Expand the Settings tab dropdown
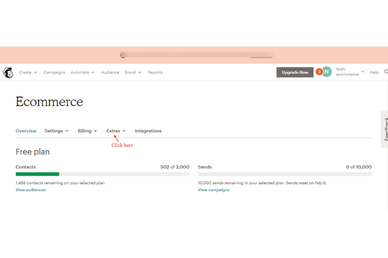 (56, 131)
